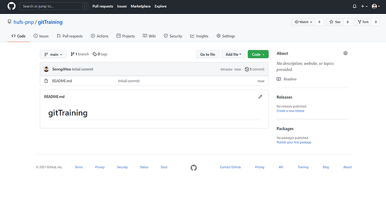Edit README with the pencil icon
Screen dimensions: 386x212
pos(260,97)
